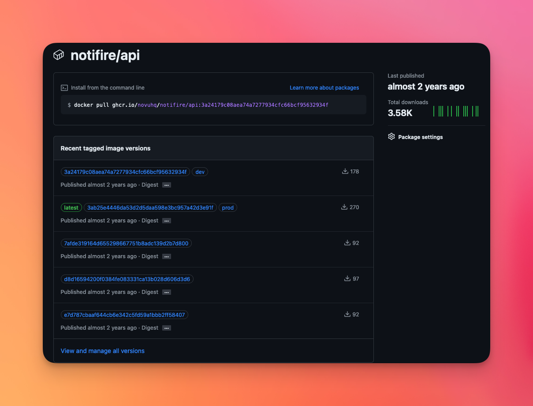Image resolution: width=533 pixels, height=406 pixels.
Task: Click the download icon next to 178
Action: (345, 171)
